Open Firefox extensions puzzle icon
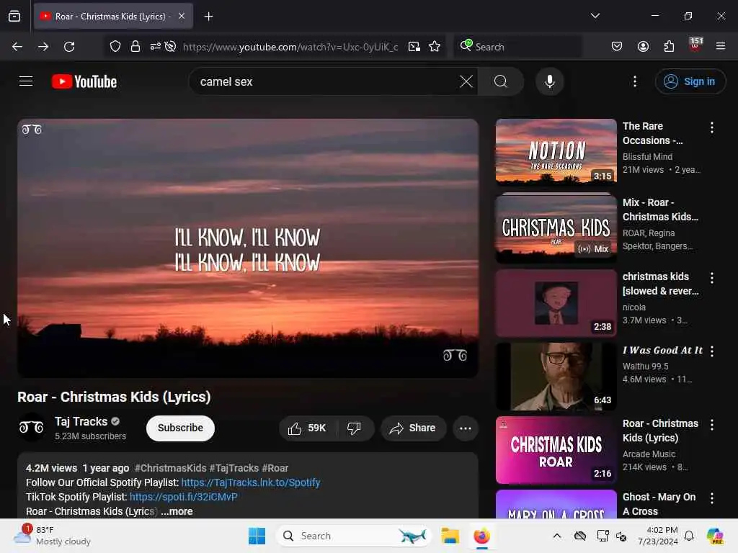The image size is (738, 553). click(x=669, y=46)
